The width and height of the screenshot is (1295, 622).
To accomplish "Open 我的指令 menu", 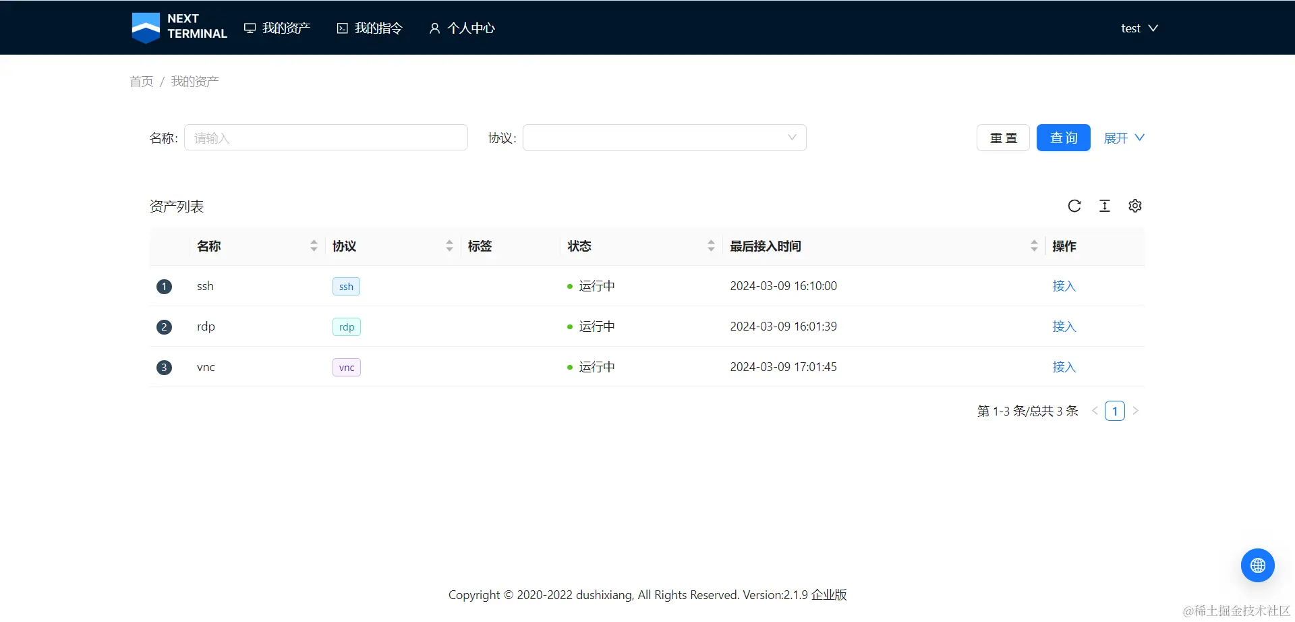I will (x=370, y=28).
